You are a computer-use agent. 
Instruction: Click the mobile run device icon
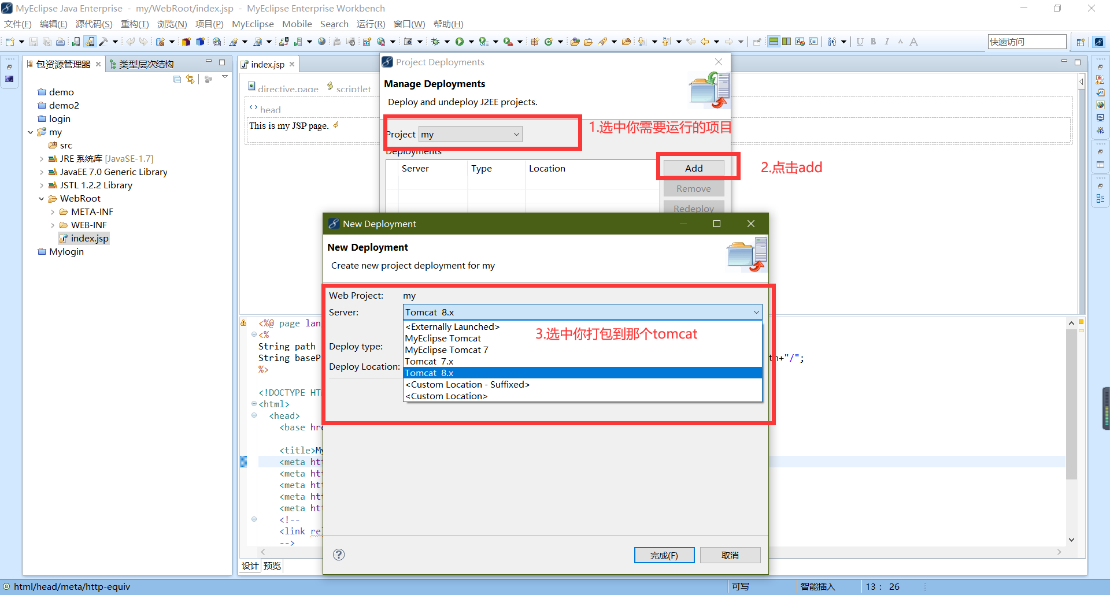click(76, 42)
